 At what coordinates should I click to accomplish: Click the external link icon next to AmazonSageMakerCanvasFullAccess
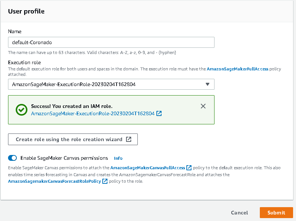(189, 167)
